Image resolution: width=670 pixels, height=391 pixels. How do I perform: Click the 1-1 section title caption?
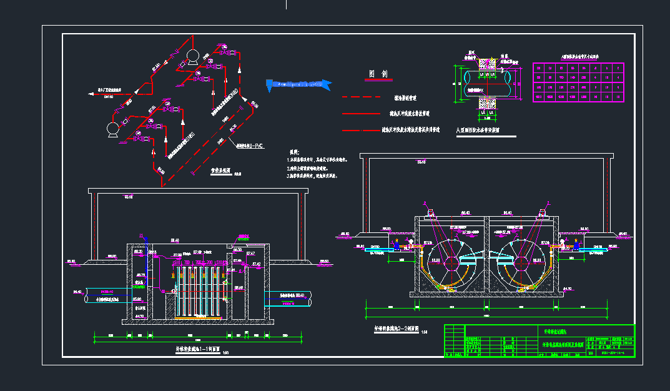pos(198,349)
